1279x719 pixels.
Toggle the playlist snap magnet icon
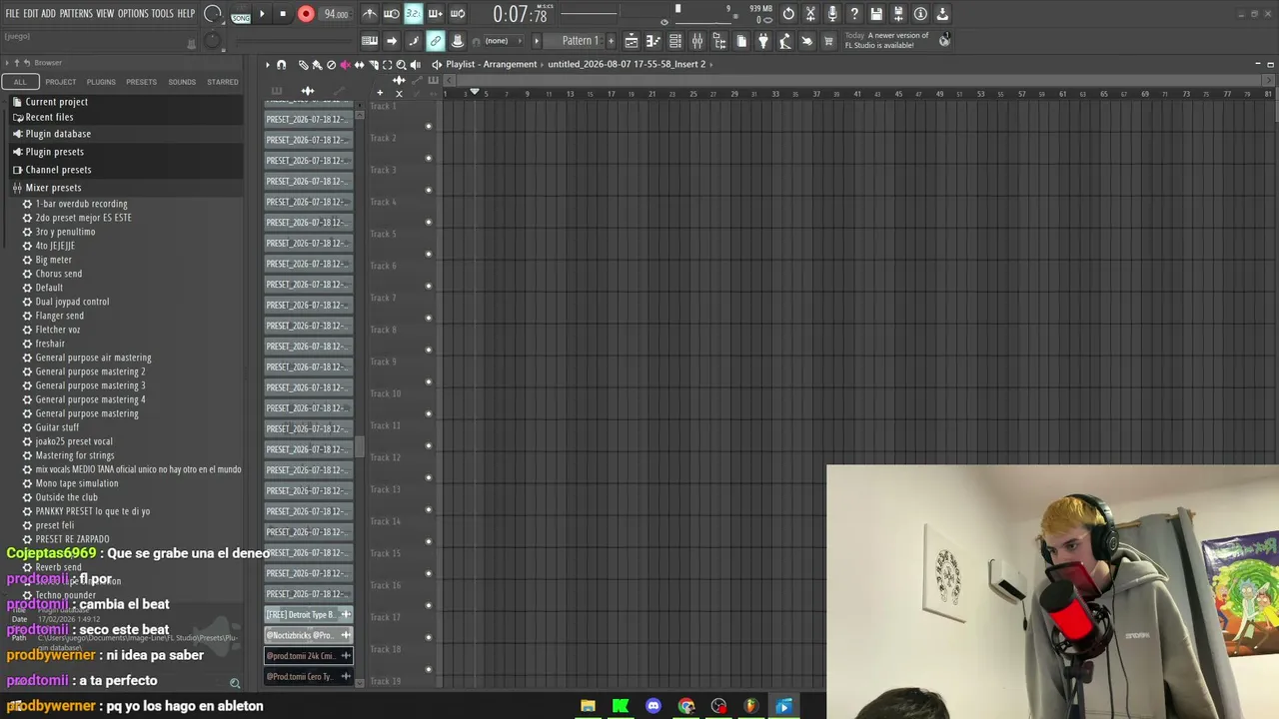[x=281, y=65]
